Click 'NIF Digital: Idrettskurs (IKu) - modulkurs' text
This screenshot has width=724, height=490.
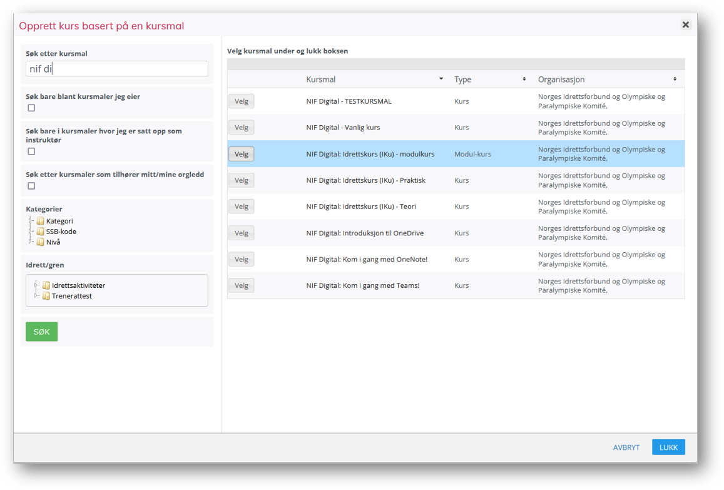[370, 154]
